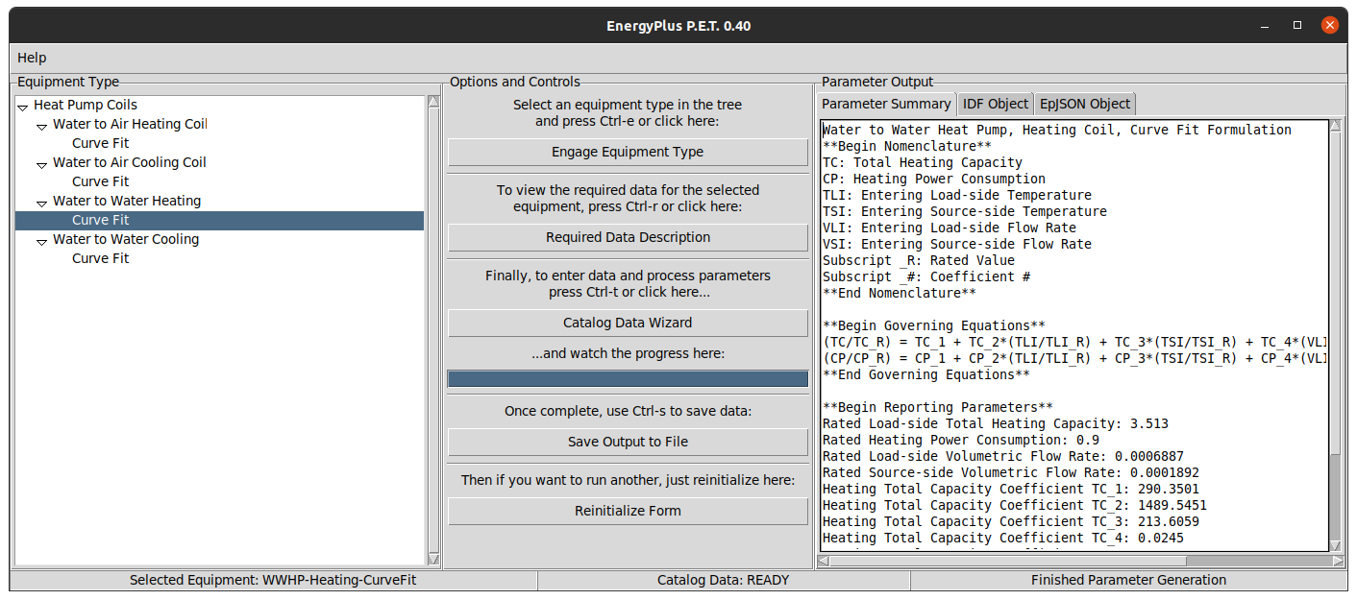
Task: Click the output horizontal scrollbar thumb
Action: [1008, 561]
